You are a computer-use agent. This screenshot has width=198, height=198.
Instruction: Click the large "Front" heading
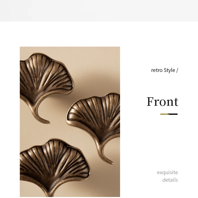point(162,102)
